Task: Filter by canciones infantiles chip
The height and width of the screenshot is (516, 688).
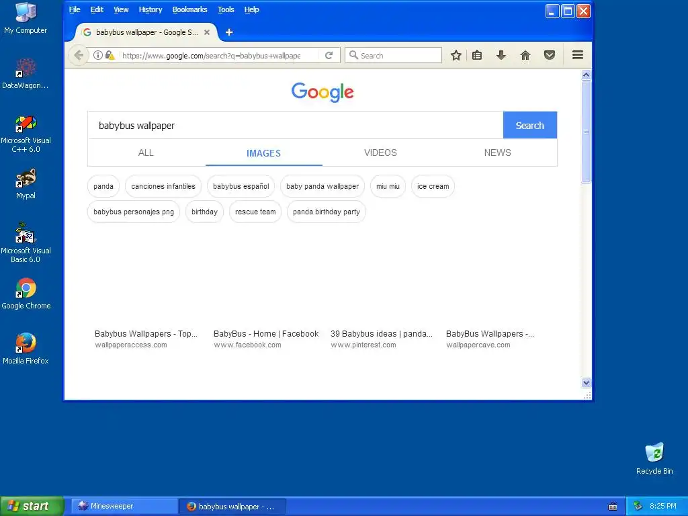Action: [163, 187]
